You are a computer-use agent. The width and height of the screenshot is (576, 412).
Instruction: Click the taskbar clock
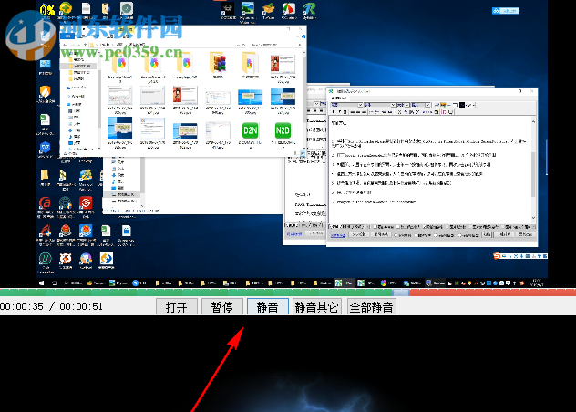tap(536, 283)
